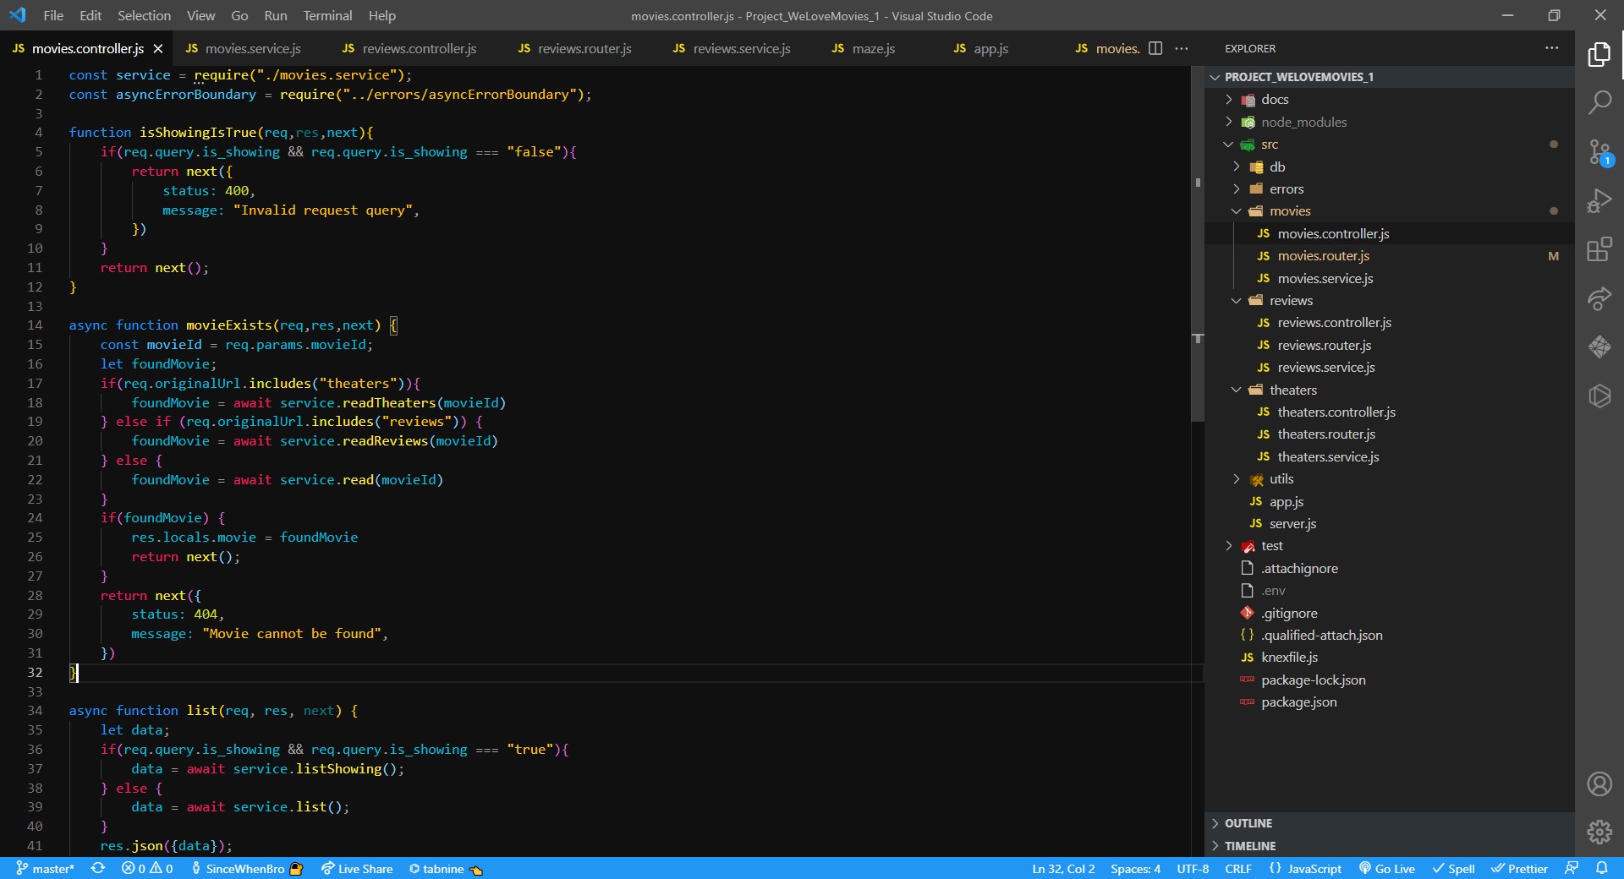Open Manage gear icon in activity bar
The height and width of the screenshot is (879, 1624).
(1599, 833)
